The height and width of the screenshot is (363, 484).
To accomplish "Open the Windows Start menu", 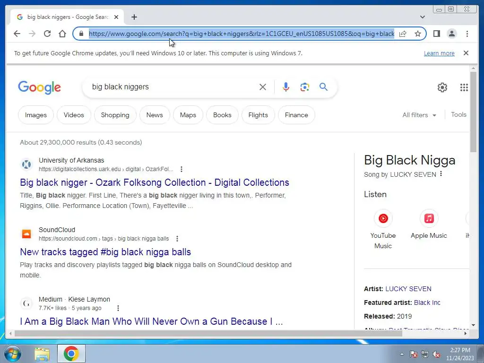I will 12,354.
